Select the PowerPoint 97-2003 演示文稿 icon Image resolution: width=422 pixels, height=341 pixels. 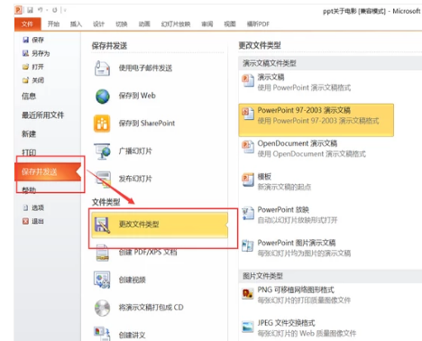[248, 114]
